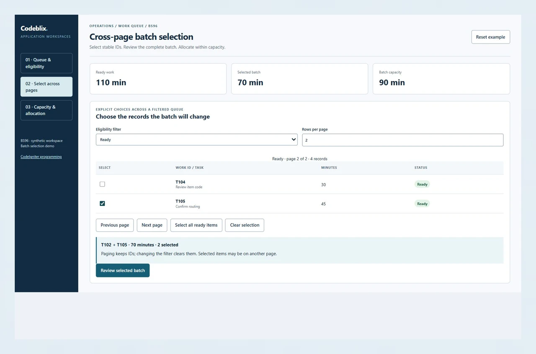Switch to 02 · Select across pages
536x354 pixels.
(46, 87)
